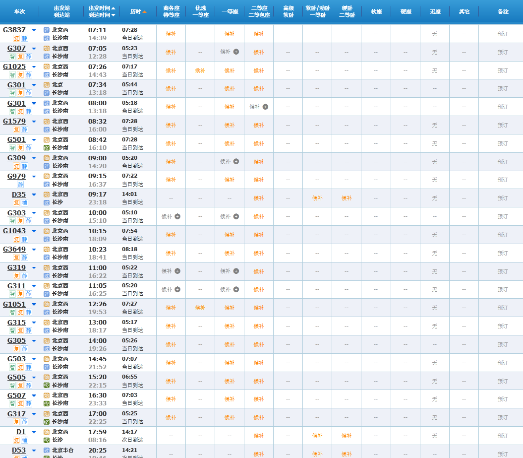This screenshot has width=523, height=458.
Task: Click the 静 quiet-car icon under G979
Action: click(20, 184)
